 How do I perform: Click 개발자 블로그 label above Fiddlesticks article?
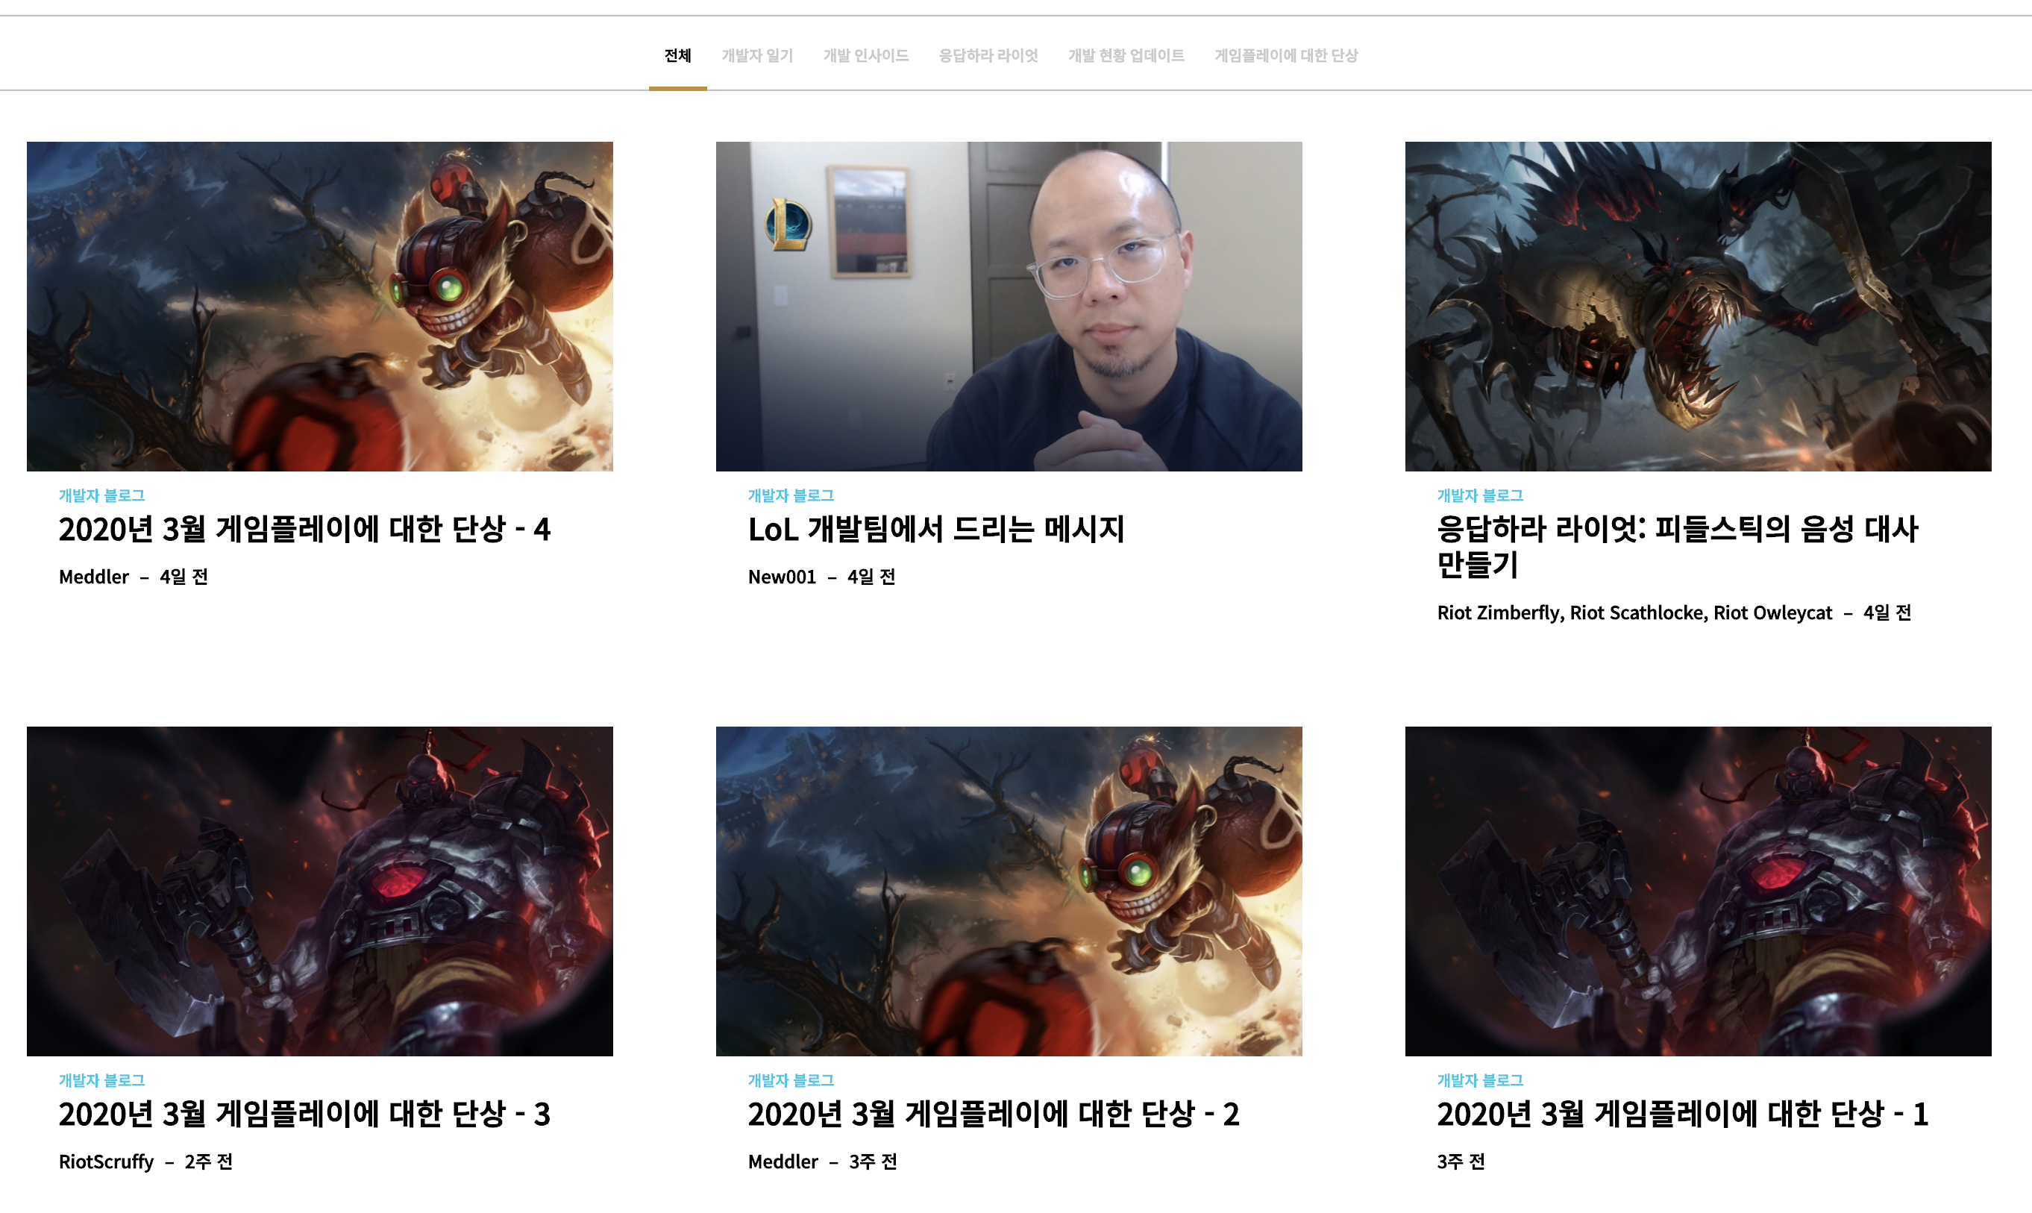click(1479, 495)
